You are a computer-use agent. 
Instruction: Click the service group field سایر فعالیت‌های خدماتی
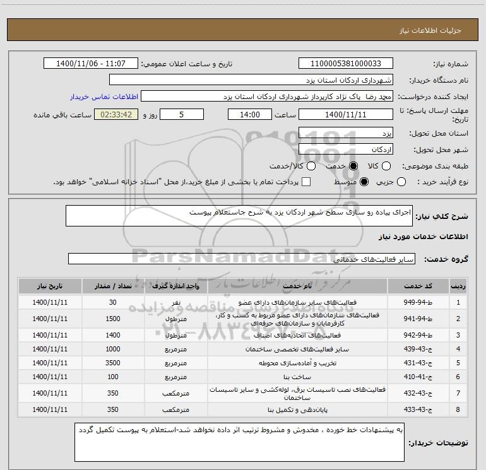tap(242, 259)
